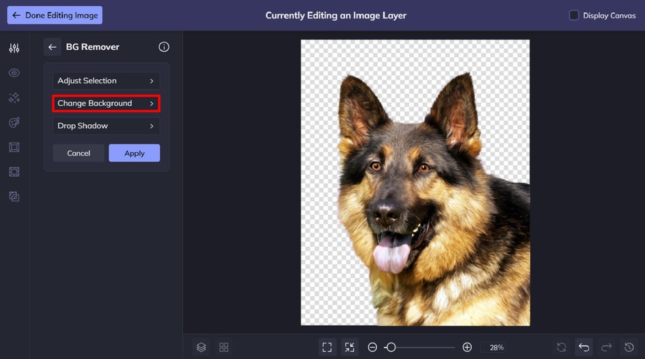Show BG Remover info tooltip icon

pyautogui.click(x=164, y=47)
